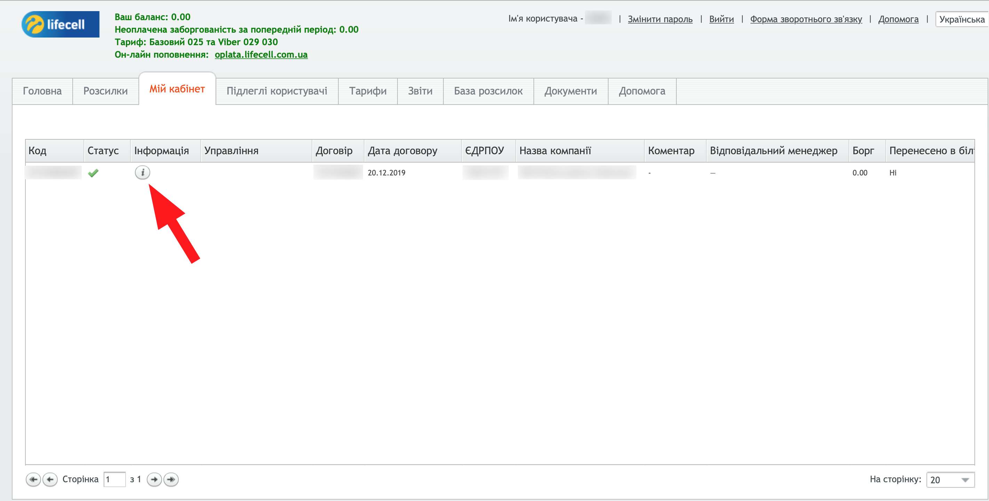The height and width of the screenshot is (501, 989).
Task: Open the Звіти tab
Action: [x=420, y=91]
